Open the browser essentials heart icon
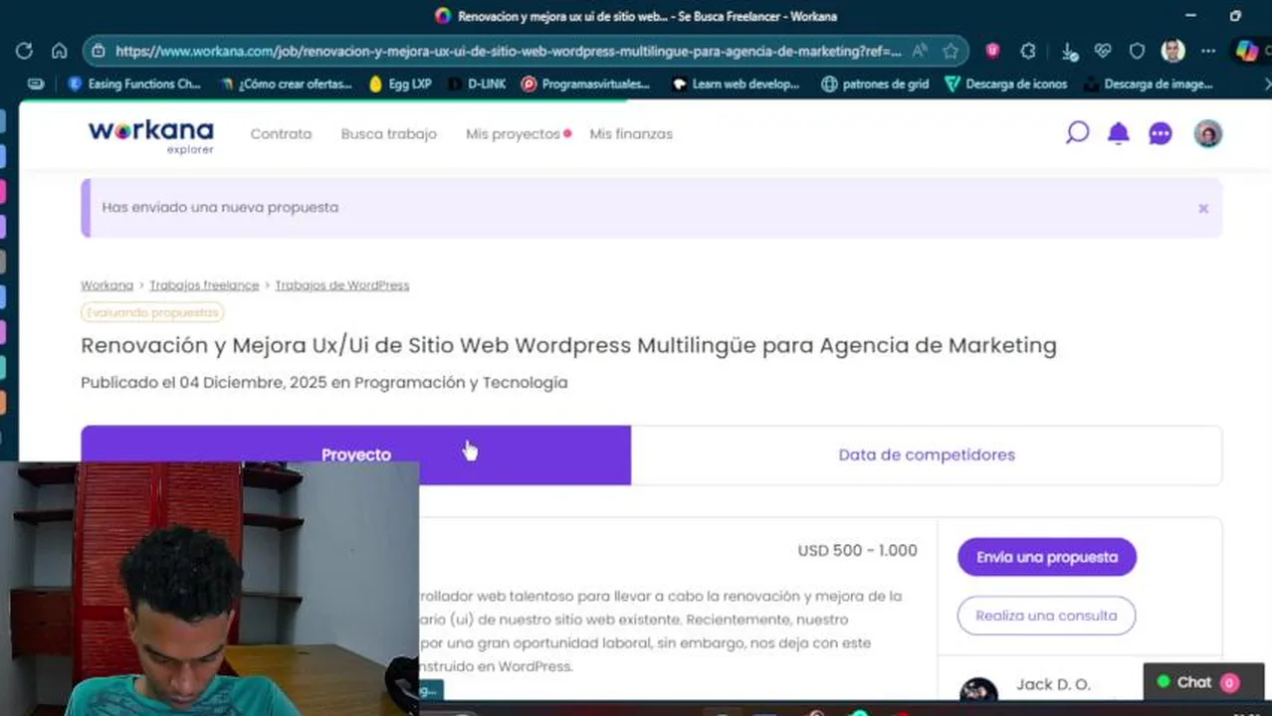The image size is (1272, 716). click(x=1102, y=51)
